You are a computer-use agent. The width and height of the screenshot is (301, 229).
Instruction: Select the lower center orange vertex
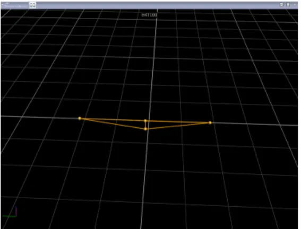[145, 129]
